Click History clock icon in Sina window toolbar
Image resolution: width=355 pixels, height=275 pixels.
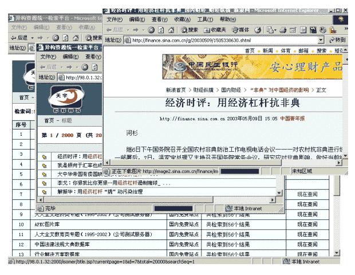pos(258,30)
